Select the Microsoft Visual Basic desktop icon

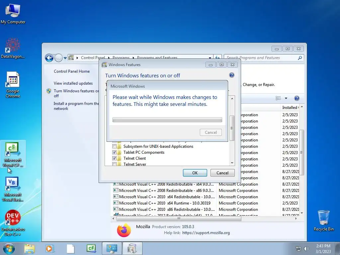13,189
